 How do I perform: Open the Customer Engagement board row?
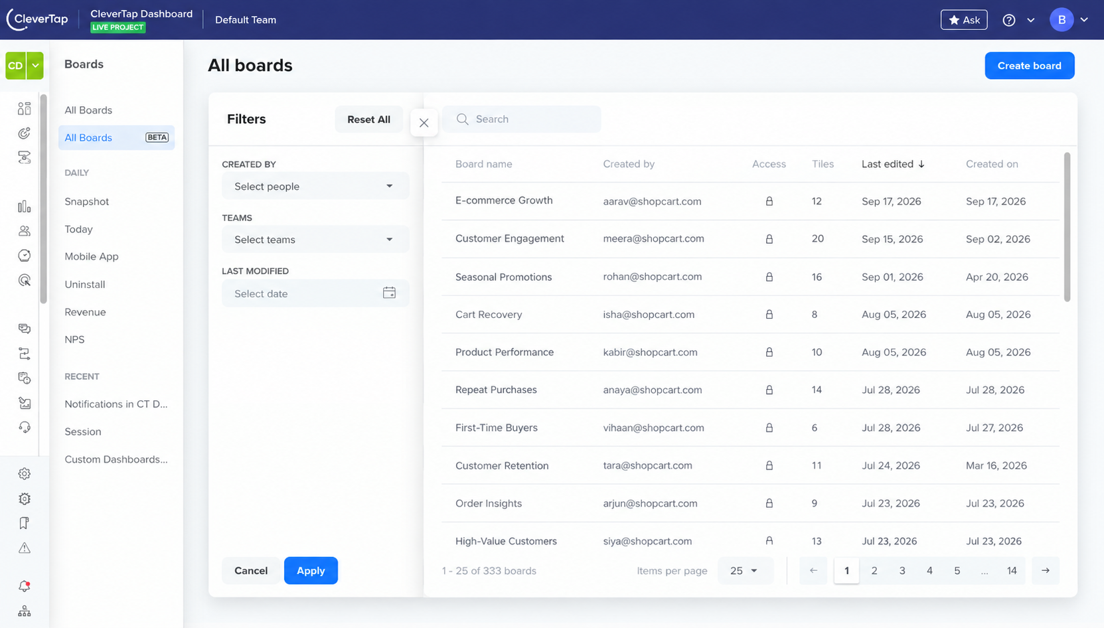[x=750, y=239]
